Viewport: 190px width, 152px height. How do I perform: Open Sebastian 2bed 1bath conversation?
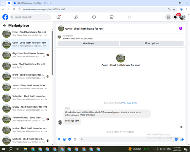(26, 98)
